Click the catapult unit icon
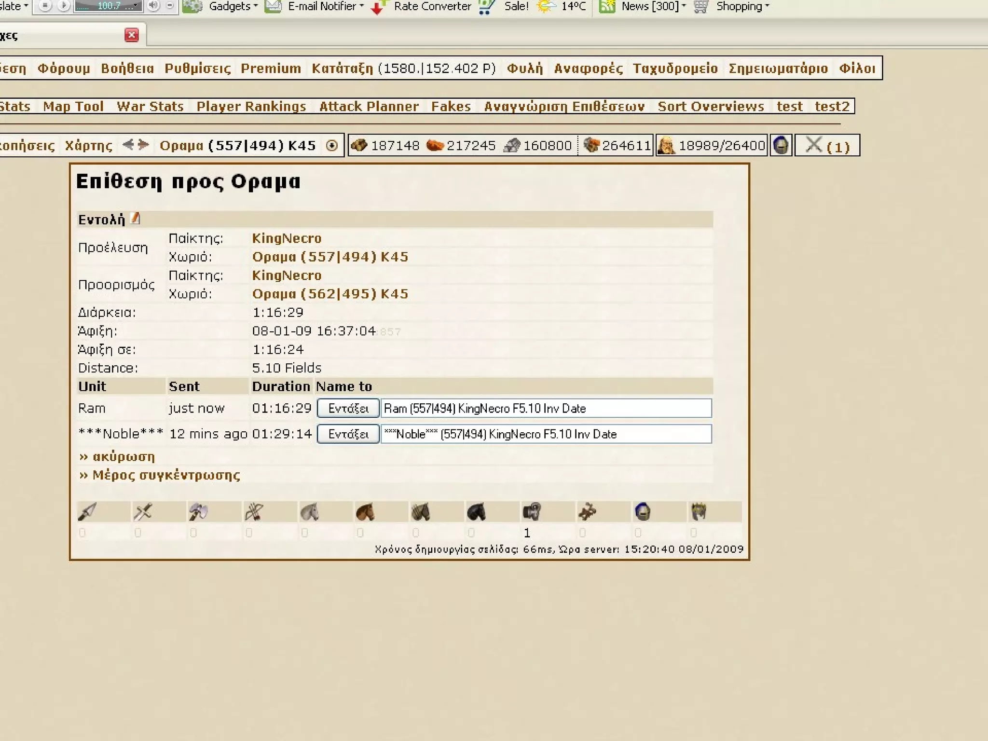 587,512
